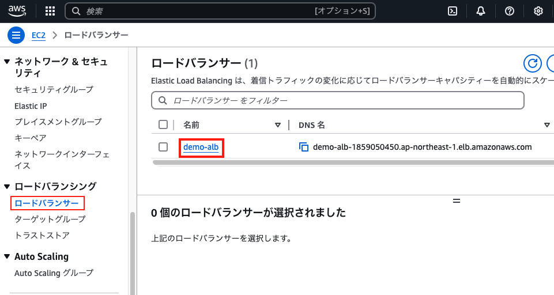Copy the demo-alb DNS name
This screenshot has height=295, width=554.
point(303,147)
